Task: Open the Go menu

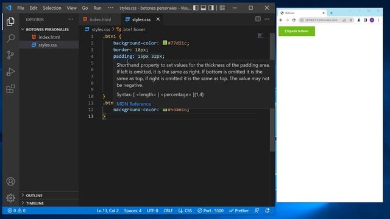Action: 85,8
